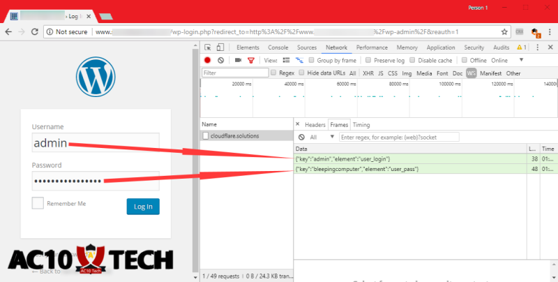Viewport: 558px width, 282px height.
Task: Check Disable cache option
Action: click(x=412, y=60)
